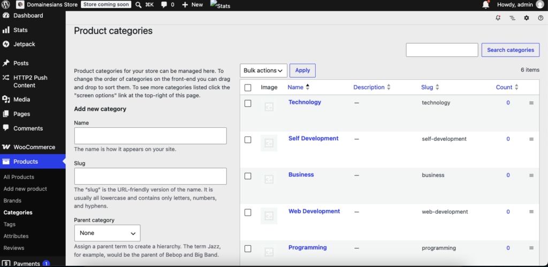
Task: Click the Name column sort arrows
Action: (308, 87)
